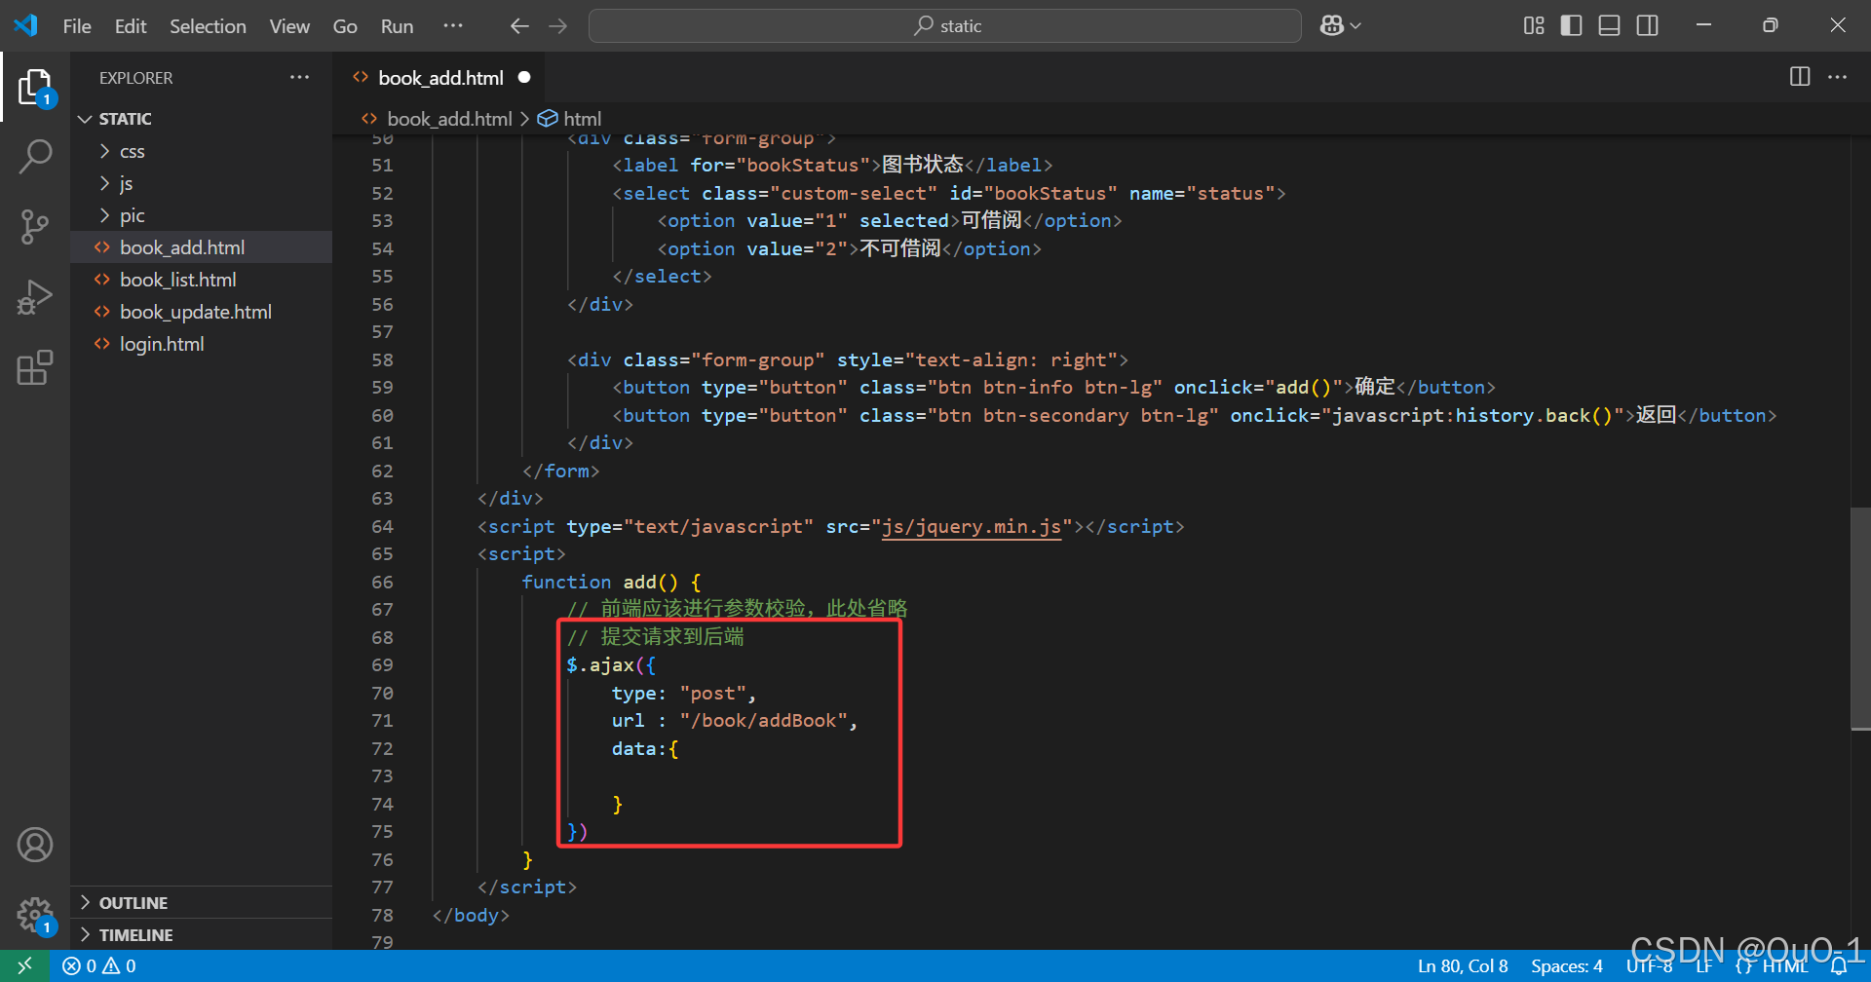Screen dimensions: 1871x982
Task: Collapse the STATIC folder section
Action: click(x=125, y=119)
